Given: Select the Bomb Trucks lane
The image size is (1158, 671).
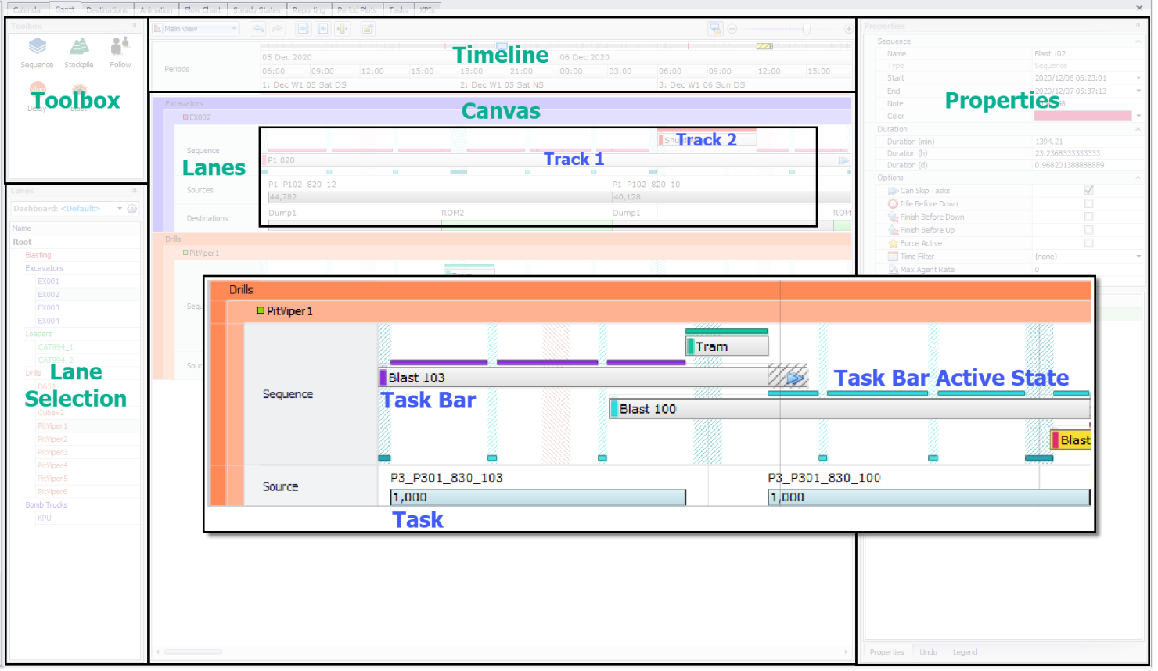Looking at the screenshot, I should point(46,505).
